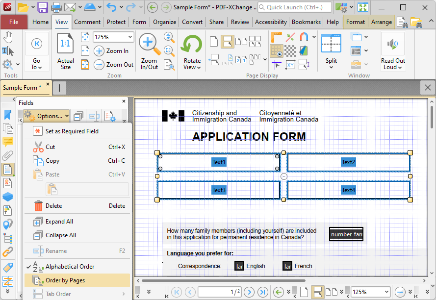Expand the Tools settings dropdown arrow
Viewport: 436px width, 300px height.
tap(18, 65)
